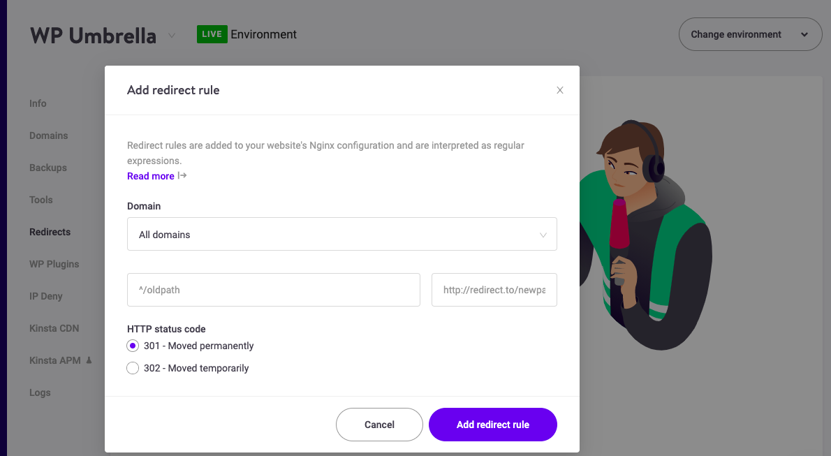Expand the WP Umbrella site chevron
Image resolution: width=831 pixels, height=456 pixels.
coord(172,36)
